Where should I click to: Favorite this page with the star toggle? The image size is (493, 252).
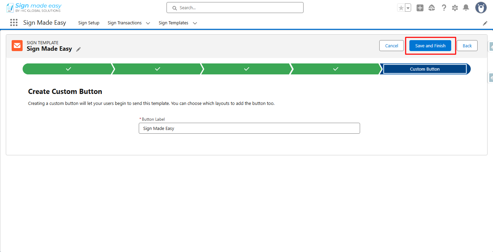pyautogui.click(x=402, y=7)
